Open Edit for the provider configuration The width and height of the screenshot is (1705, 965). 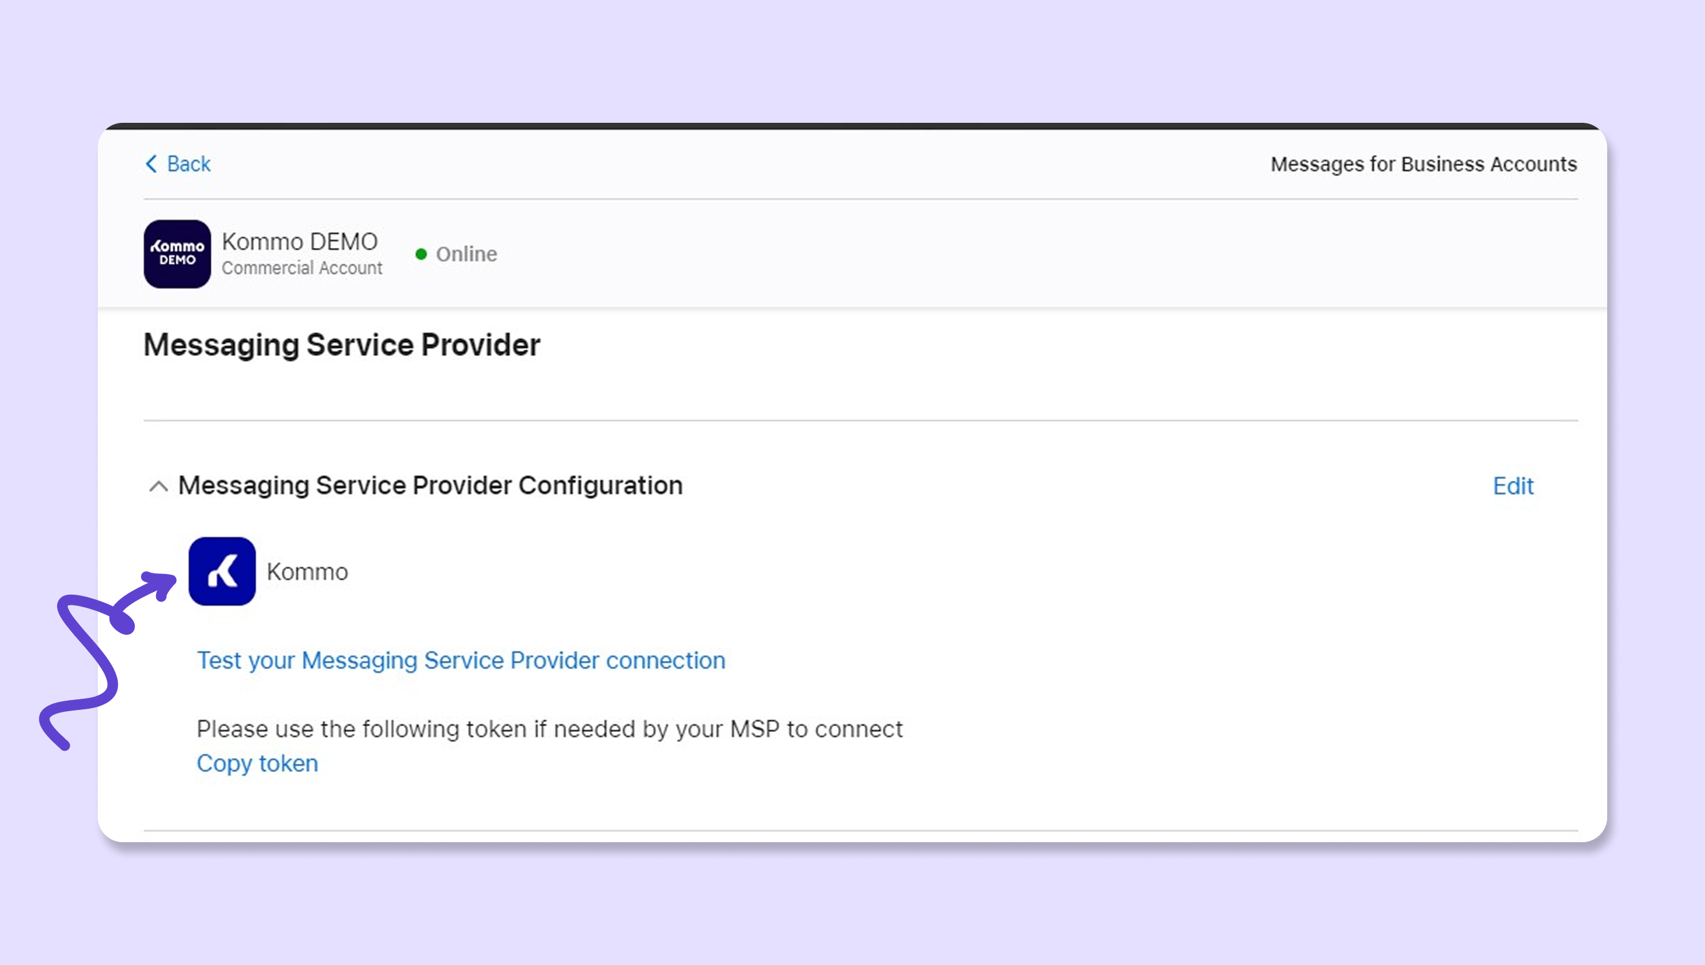[1513, 486]
